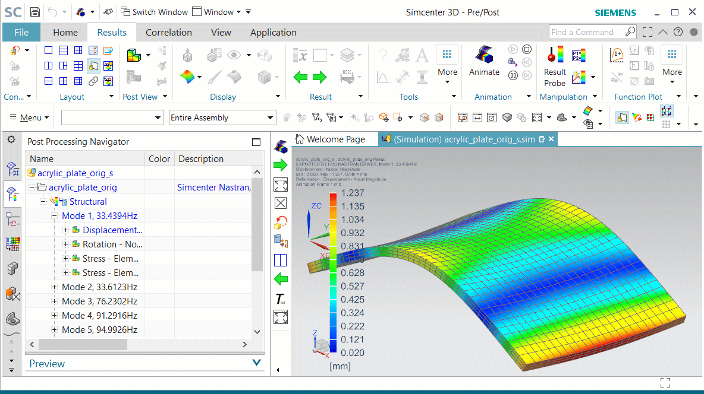
Task: Switch to the Welcome Page tab
Action: click(330, 139)
